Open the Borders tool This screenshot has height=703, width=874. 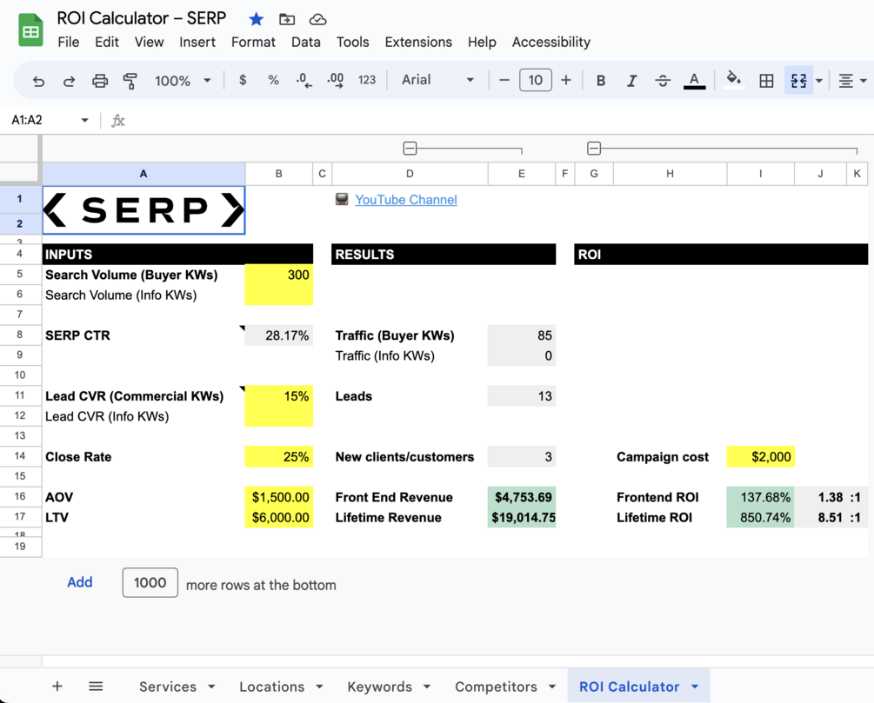pyautogui.click(x=766, y=81)
